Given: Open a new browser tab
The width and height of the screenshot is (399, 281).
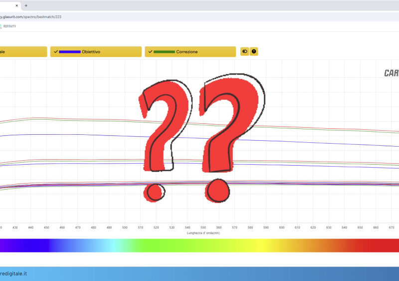Looking at the screenshot, I should tap(26, 5).
